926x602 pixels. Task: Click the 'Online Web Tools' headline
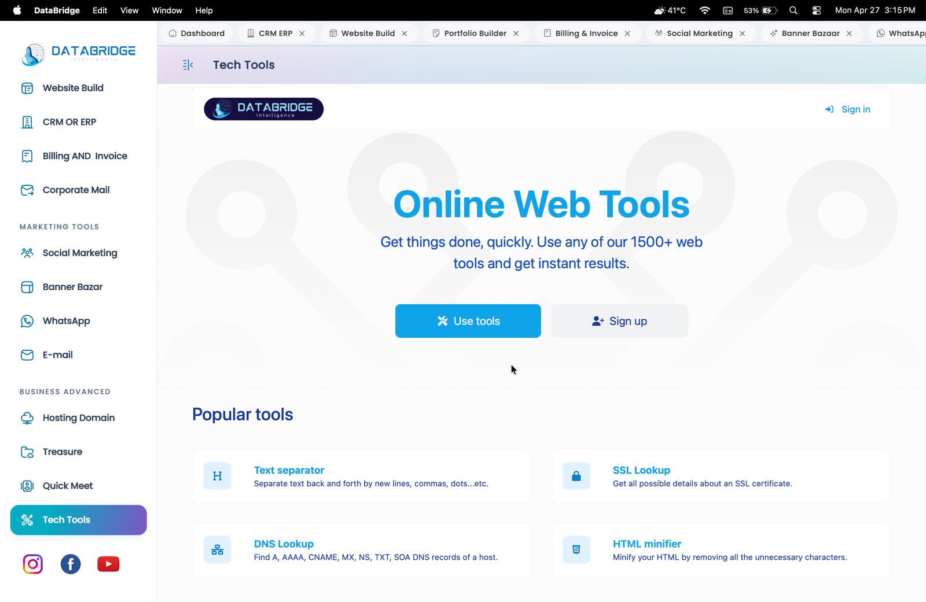(x=541, y=204)
